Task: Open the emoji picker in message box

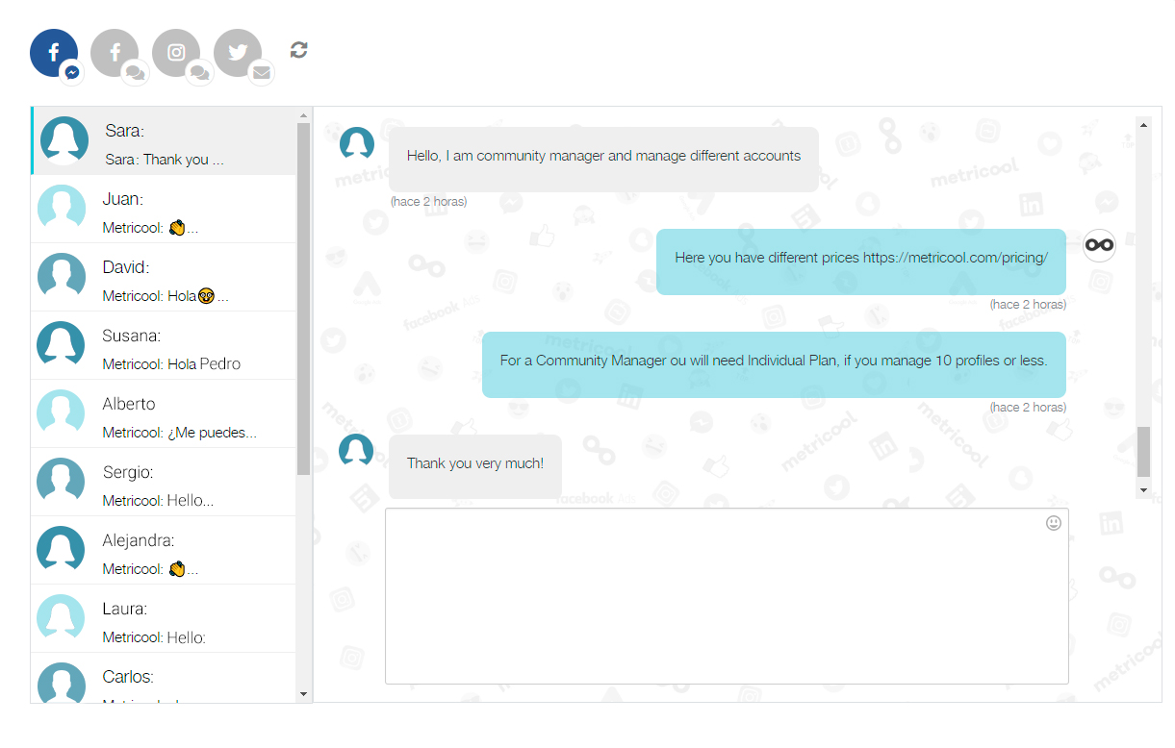Action: (1054, 523)
